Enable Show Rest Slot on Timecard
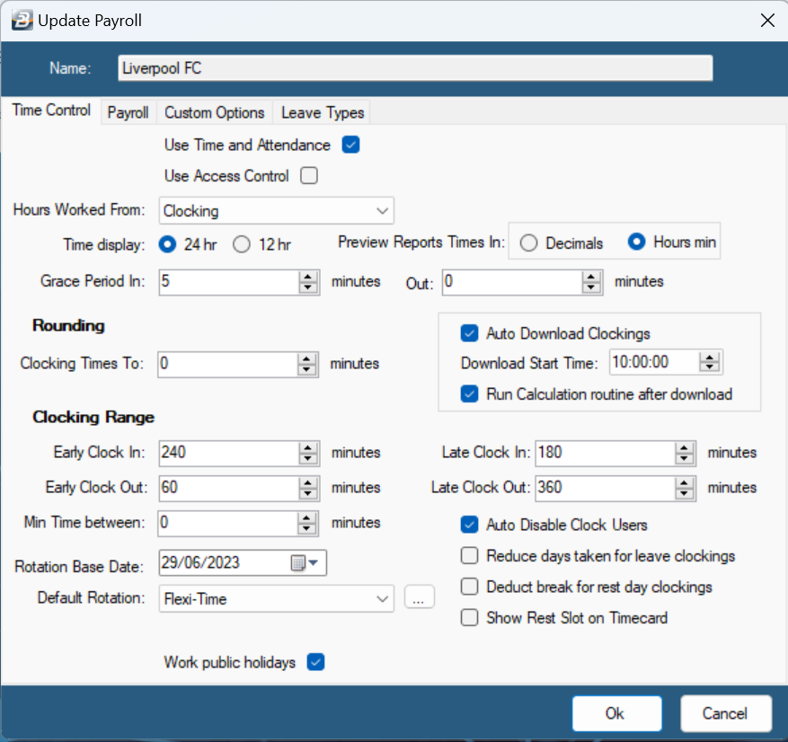 point(469,617)
